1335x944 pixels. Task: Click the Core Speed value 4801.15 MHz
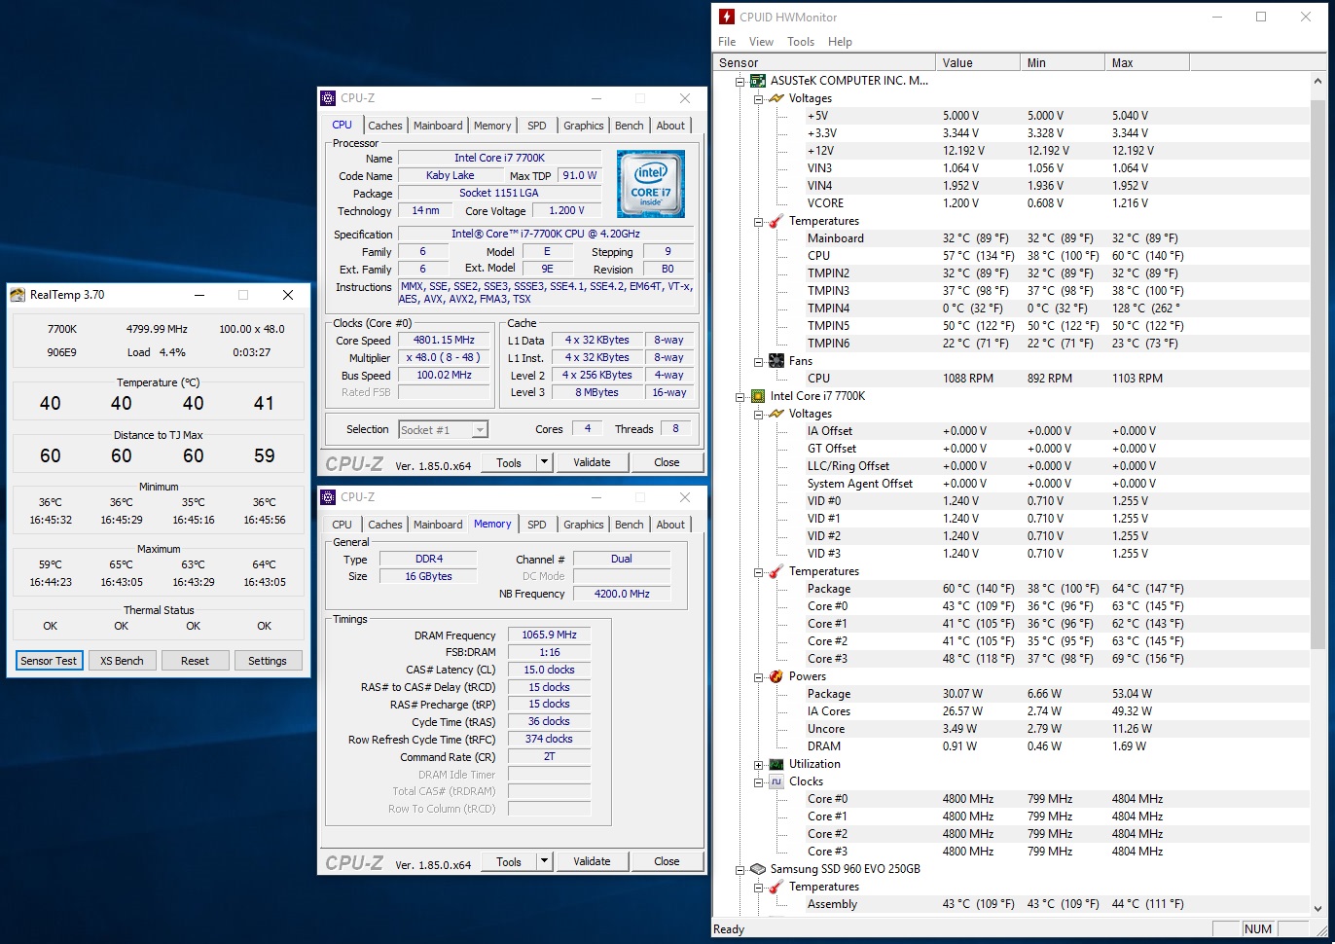pyautogui.click(x=444, y=341)
